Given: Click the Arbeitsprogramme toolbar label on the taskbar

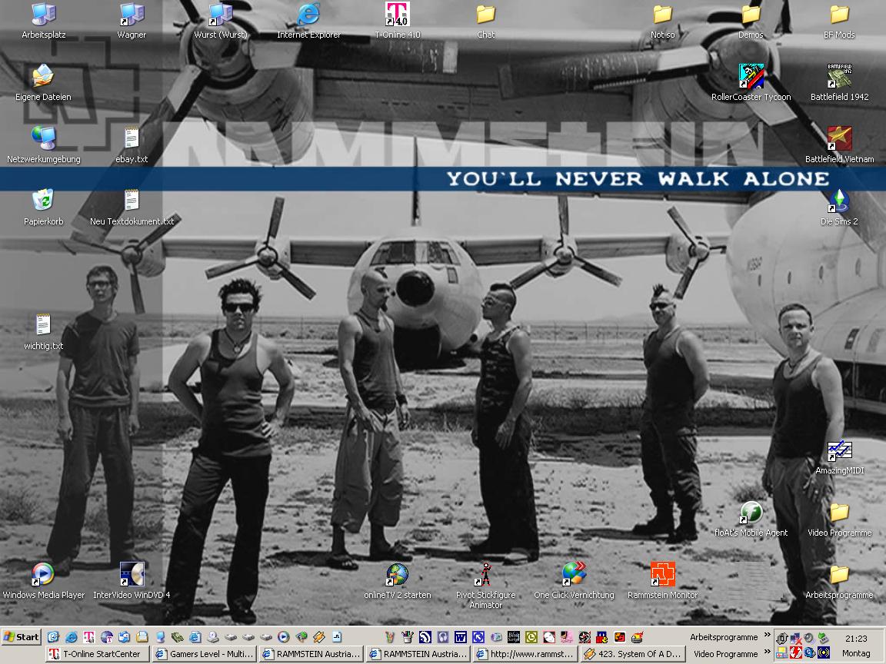Looking at the screenshot, I should point(724,637).
